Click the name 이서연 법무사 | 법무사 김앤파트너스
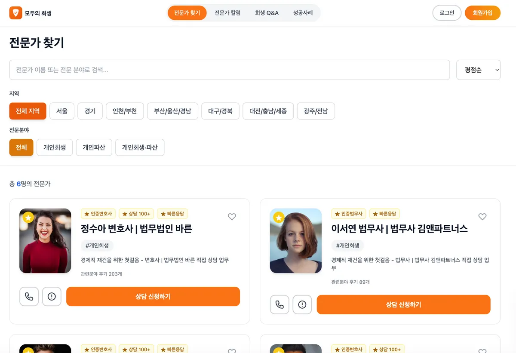 tap(399, 229)
